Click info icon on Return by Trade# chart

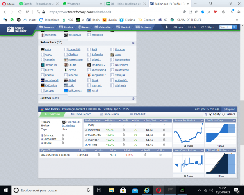(x=202, y=121)
